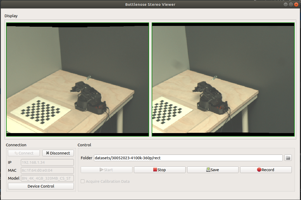Screen dimensions: 301x200
Task: Start recording with Record button
Action: pos(266,170)
